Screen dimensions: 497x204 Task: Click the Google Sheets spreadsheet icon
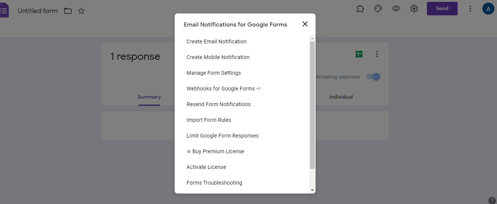(x=359, y=54)
